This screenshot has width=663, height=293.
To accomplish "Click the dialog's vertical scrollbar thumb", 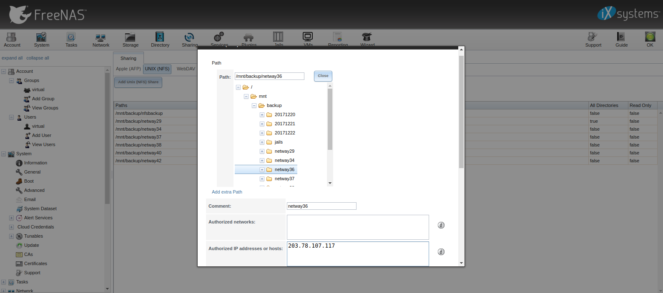I will (461, 112).
